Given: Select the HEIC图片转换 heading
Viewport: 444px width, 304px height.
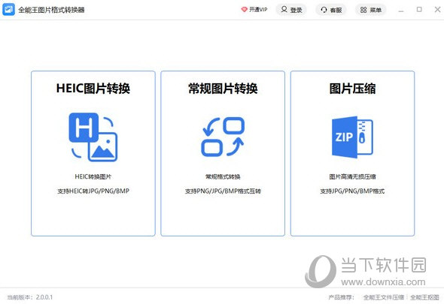Looking at the screenshot, I should pos(93,89).
